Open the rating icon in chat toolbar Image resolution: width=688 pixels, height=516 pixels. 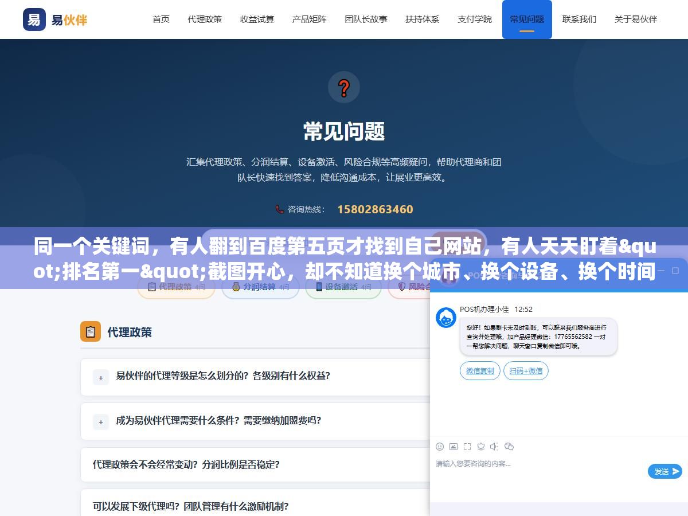(x=481, y=447)
